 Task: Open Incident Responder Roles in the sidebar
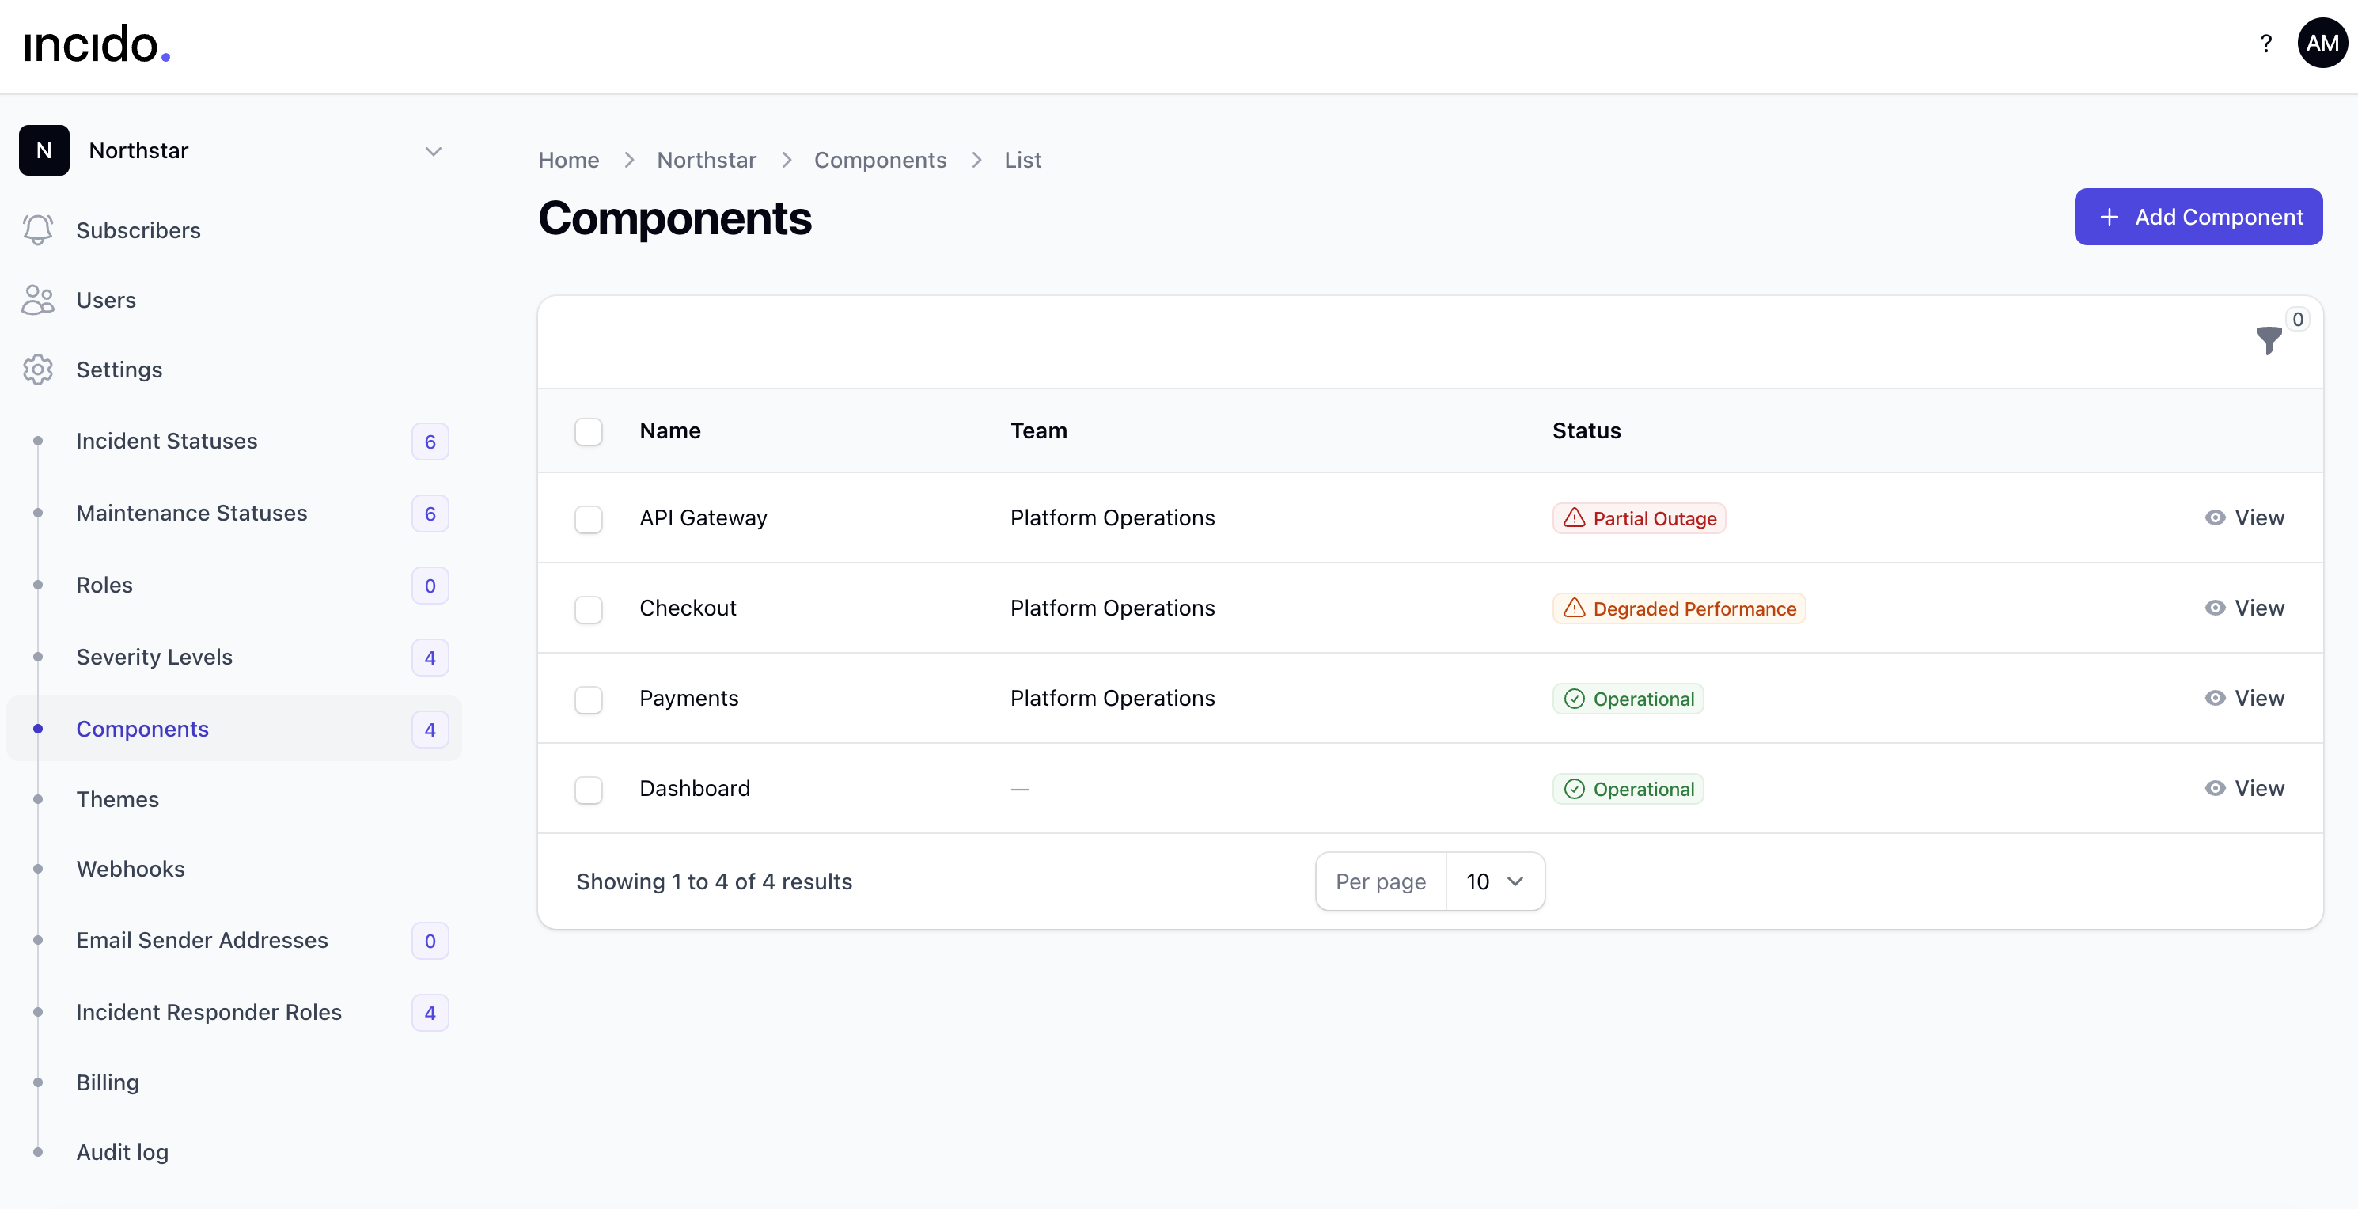[x=233, y=1012]
